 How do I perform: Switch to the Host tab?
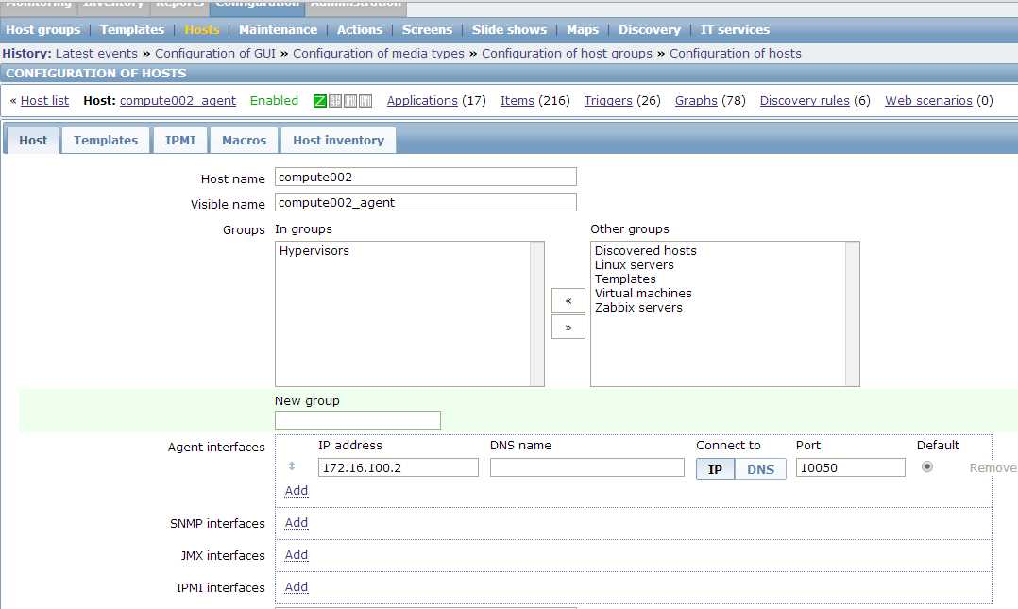coord(32,141)
